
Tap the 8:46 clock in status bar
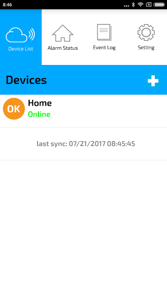coord(7,5)
